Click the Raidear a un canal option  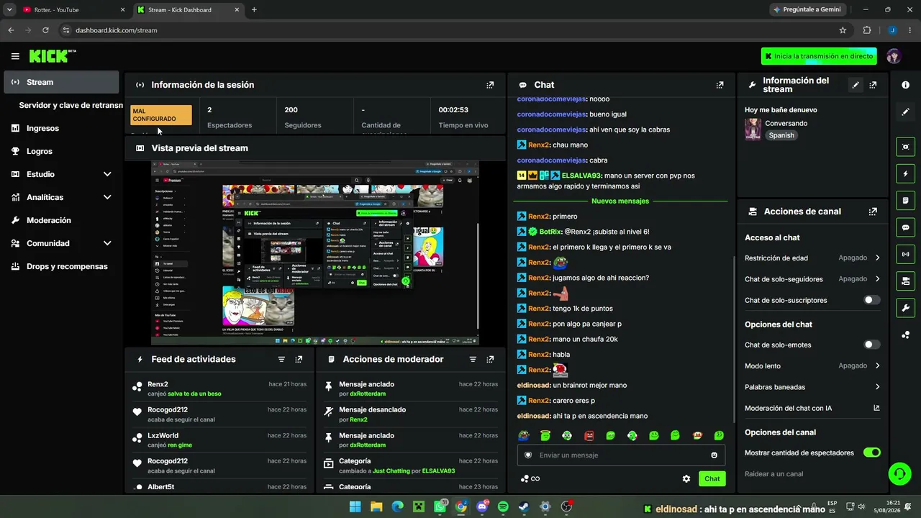(x=773, y=474)
